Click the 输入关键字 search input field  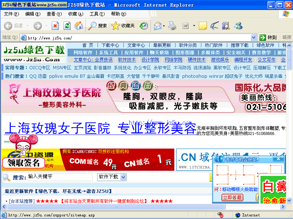click(60, 177)
